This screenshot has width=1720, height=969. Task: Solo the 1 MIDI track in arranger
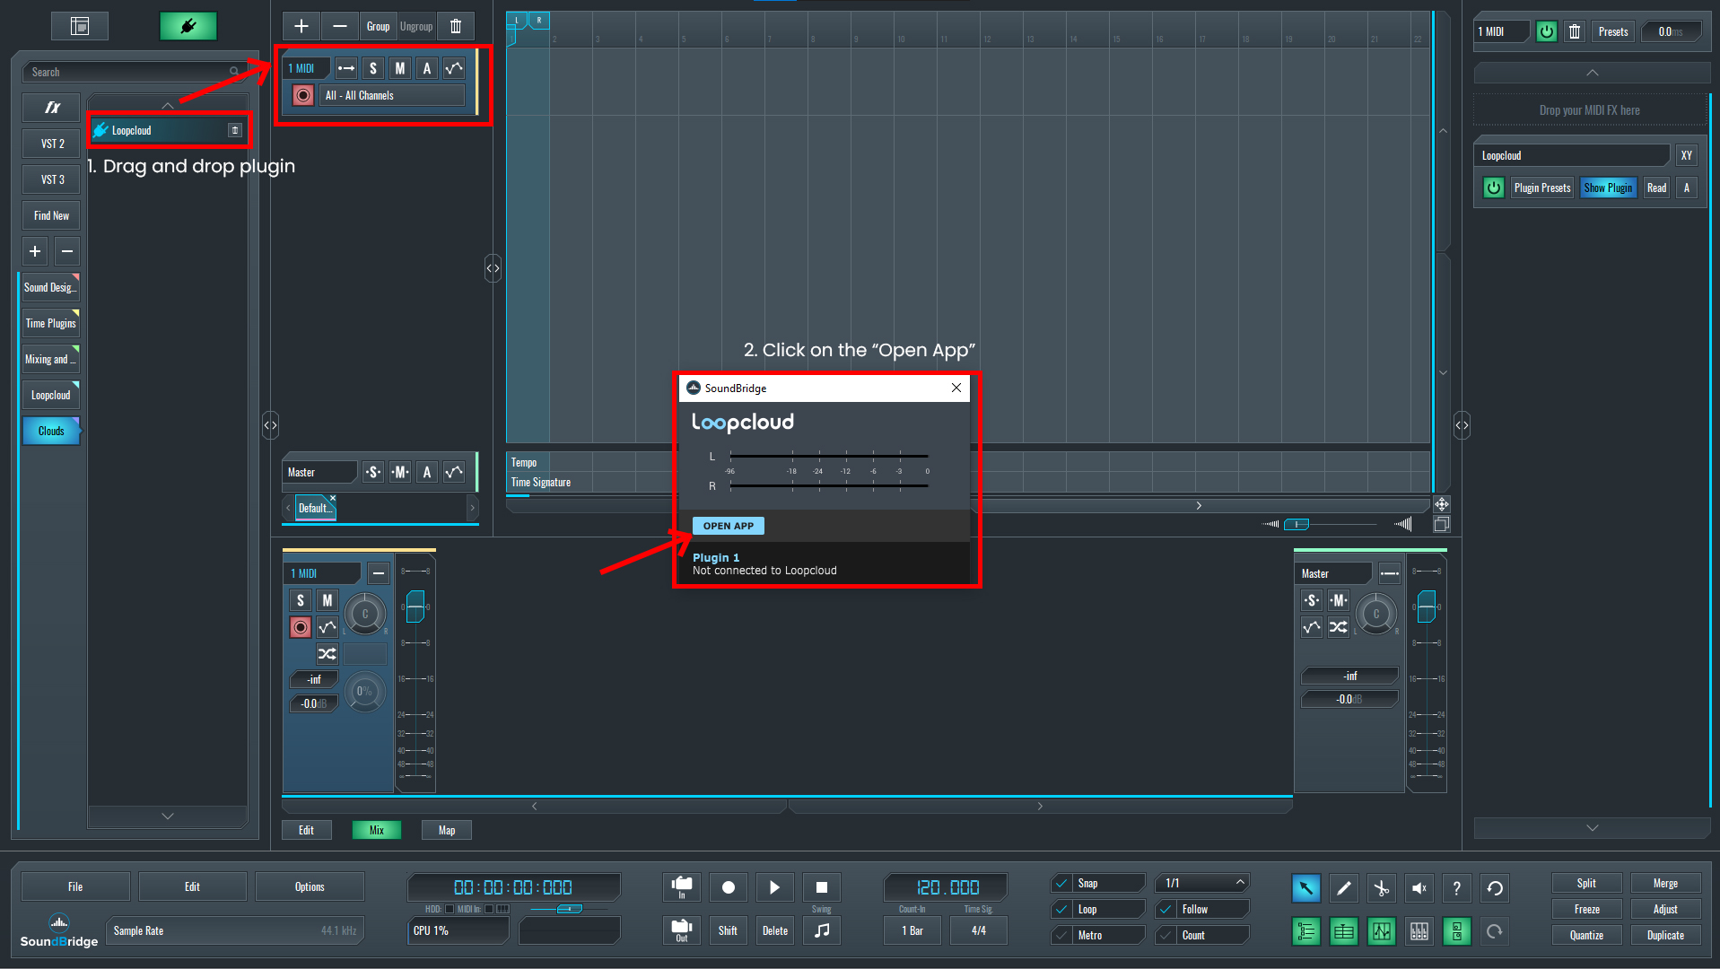click(373, 68)
